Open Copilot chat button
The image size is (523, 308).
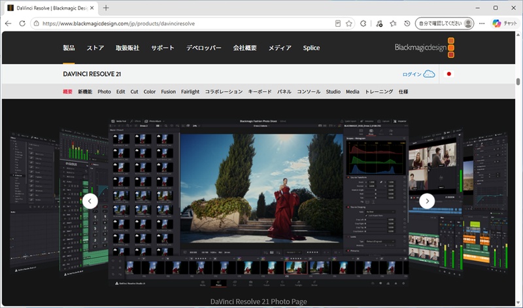[505, 24]
